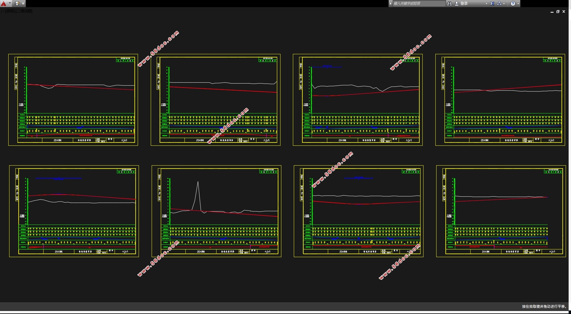571x314 pixels.
Task: Open Autodesk Exchange via the X icon
Action: point(492,4)
